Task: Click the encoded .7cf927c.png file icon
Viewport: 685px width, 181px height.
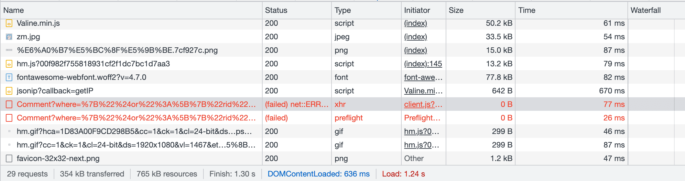Action: point(9,50)
